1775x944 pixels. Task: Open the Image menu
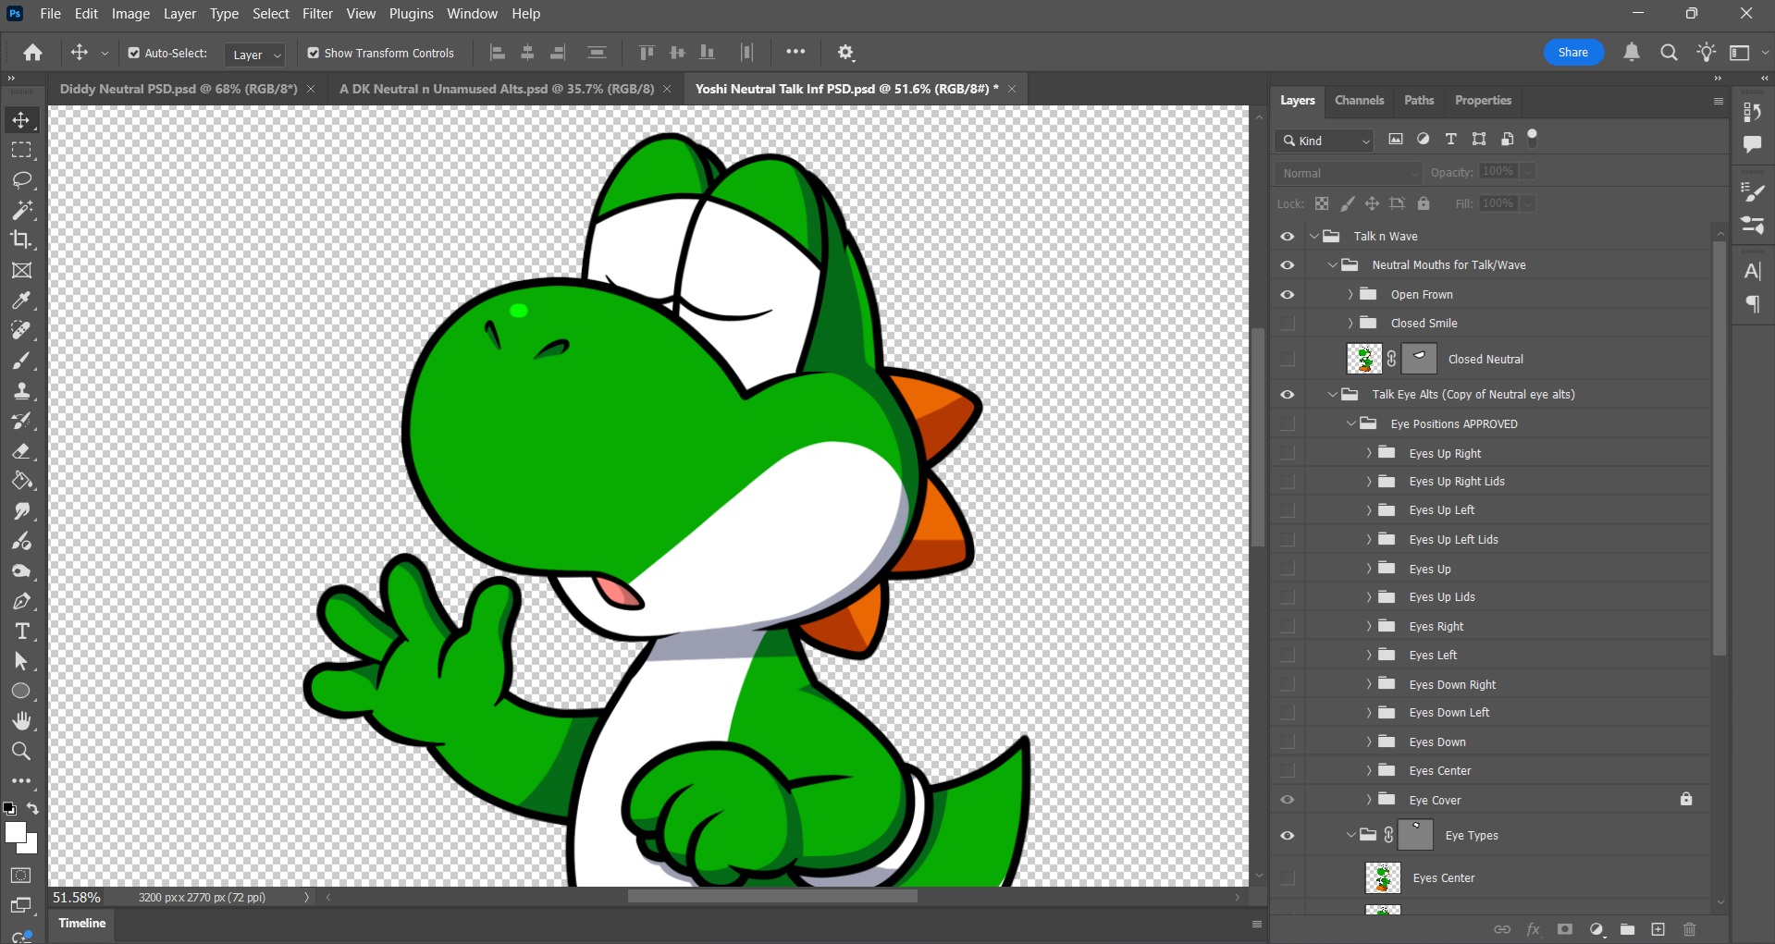click(130, 14)
